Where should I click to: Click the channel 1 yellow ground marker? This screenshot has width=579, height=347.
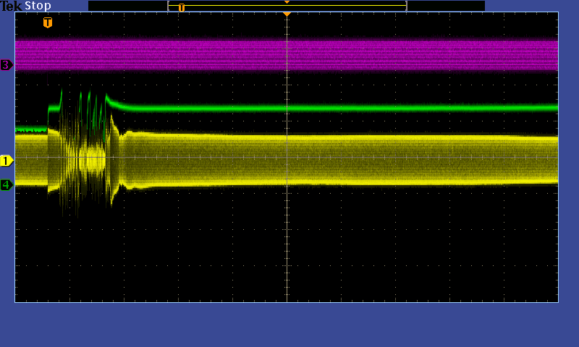pos(7,160)
